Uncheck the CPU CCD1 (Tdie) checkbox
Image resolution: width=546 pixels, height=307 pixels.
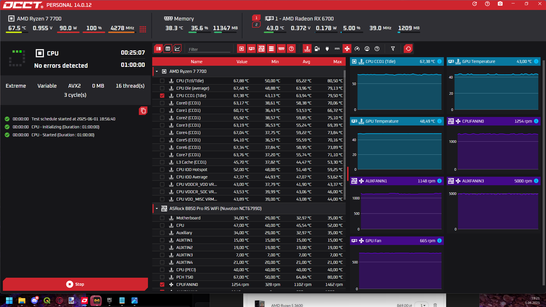pyautogui.click(x=162, y=96)
